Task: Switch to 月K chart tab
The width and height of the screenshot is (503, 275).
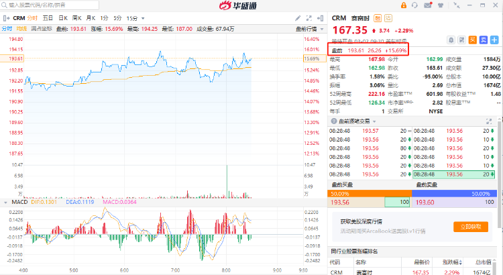Action: pos(91,18)
